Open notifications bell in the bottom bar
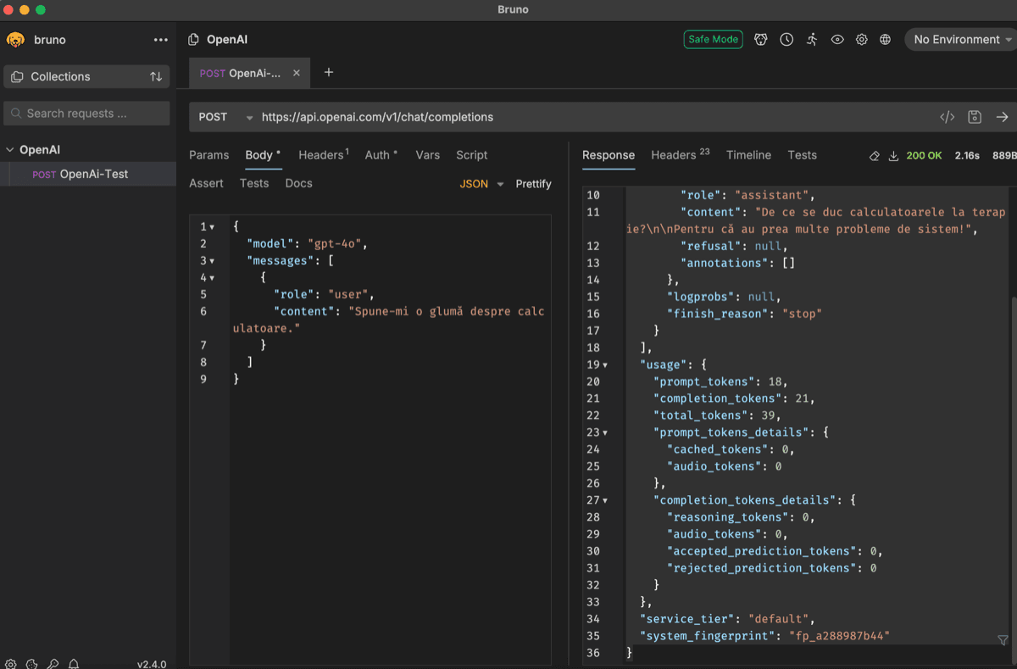Image resolution: width=1017 pixels, height=669 pixels. [x=74, y=664]
